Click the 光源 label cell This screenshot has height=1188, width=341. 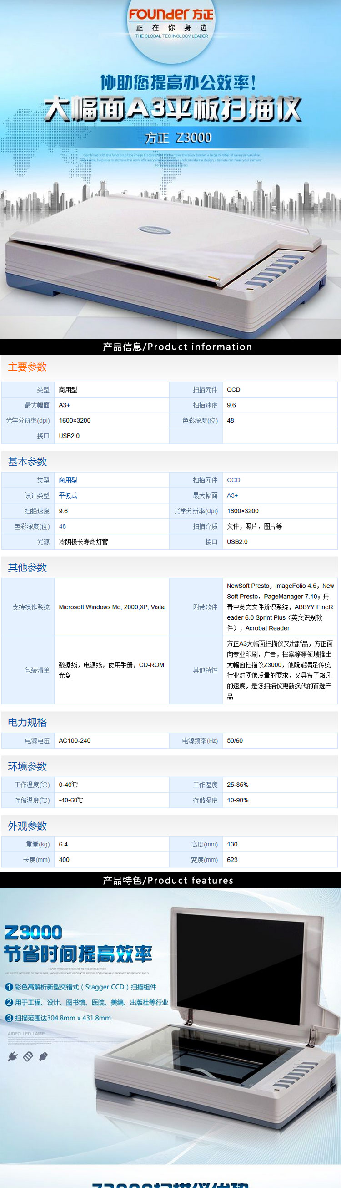coord(28,542)
